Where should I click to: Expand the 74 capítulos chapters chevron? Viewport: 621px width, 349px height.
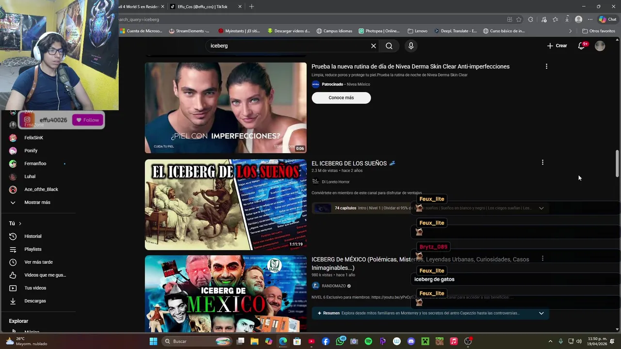tap(541, 208)
